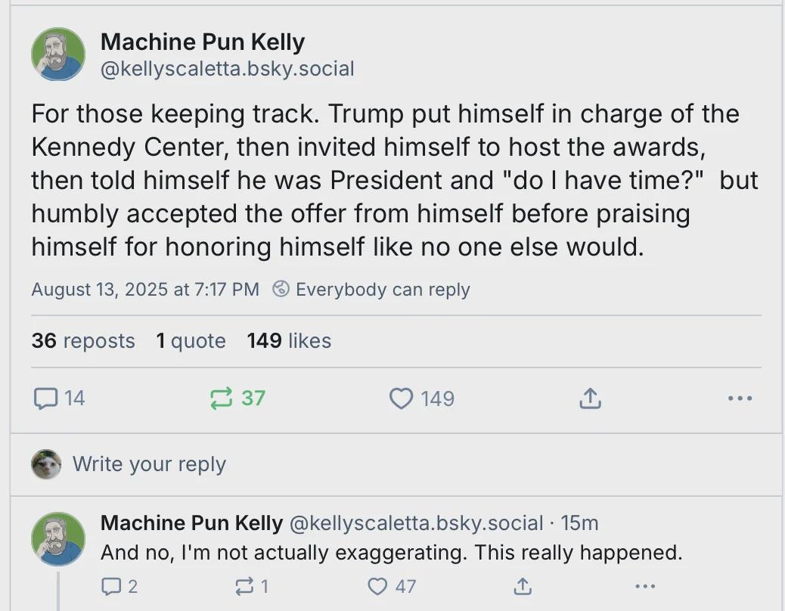Like the reply with 47 likes
This screenshot has height=611, width=785.
click(377, 586)
